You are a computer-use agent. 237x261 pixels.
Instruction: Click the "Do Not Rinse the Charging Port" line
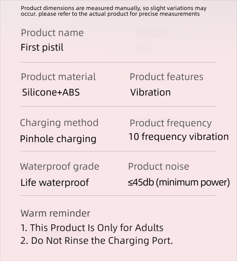tap(97, 241)
